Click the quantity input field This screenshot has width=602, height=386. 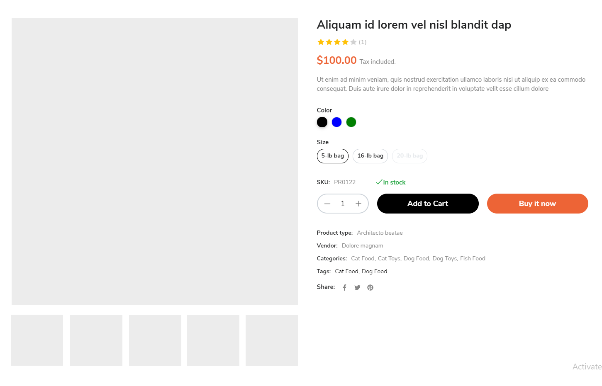point(343,204)
